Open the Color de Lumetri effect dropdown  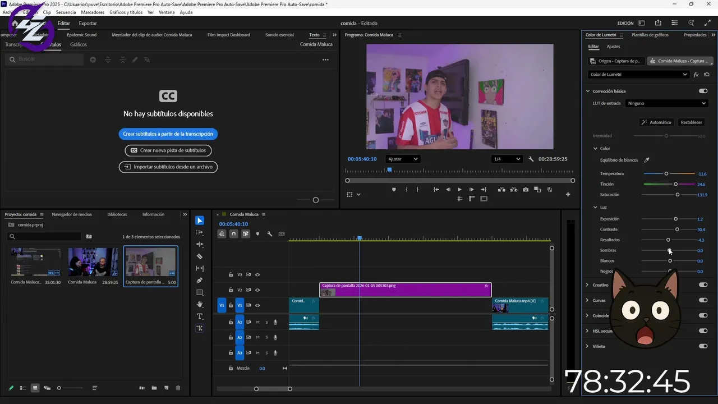pos(638,75)
